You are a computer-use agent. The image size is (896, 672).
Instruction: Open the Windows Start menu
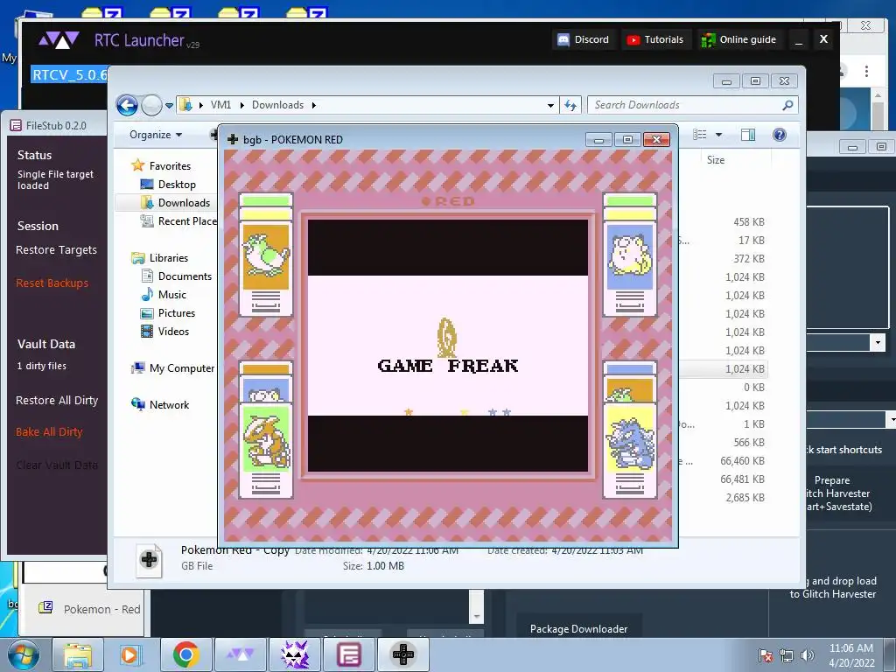point(24,654)
